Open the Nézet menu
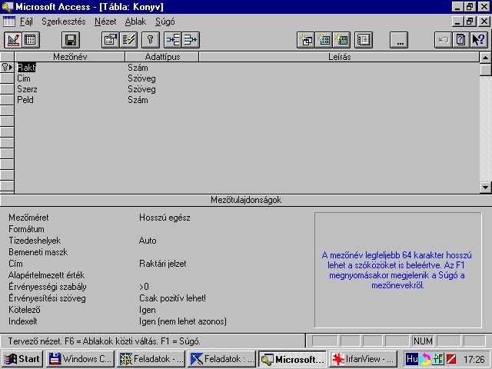Image resolution: width=492 pixels, height=369 pixels. coord(105,22)
